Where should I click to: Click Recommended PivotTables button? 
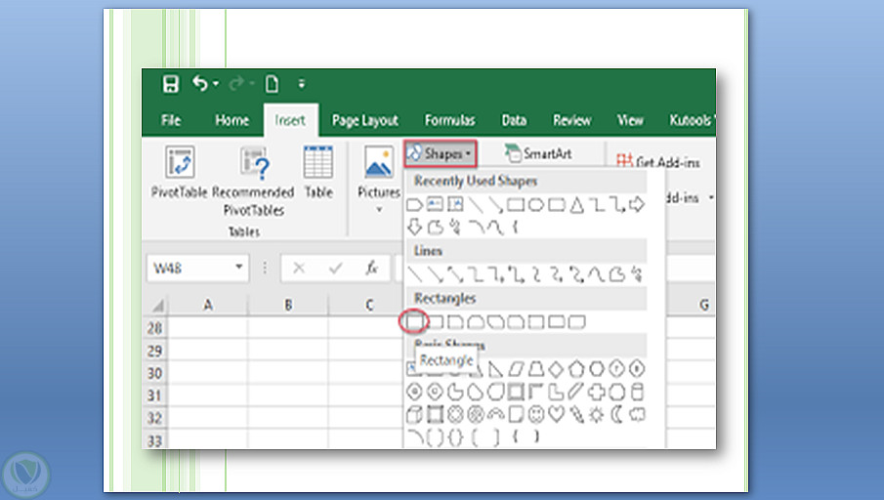pos(253,181)
